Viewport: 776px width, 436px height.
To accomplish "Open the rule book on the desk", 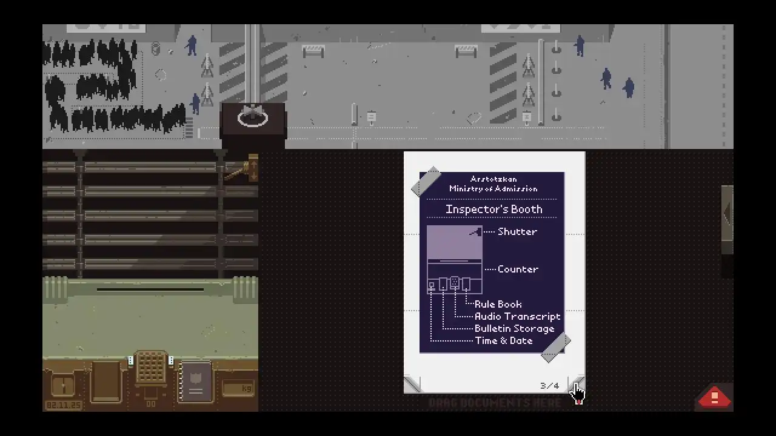I will tap(195, 381).
